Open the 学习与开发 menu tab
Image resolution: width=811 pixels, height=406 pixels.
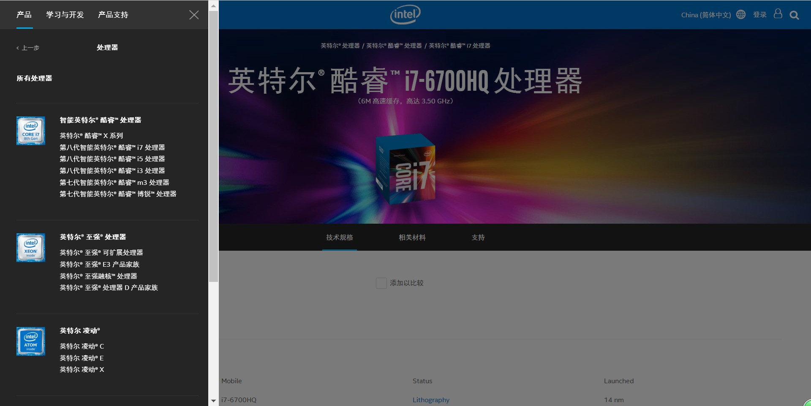pyautogui.click(x=65, y=15)
